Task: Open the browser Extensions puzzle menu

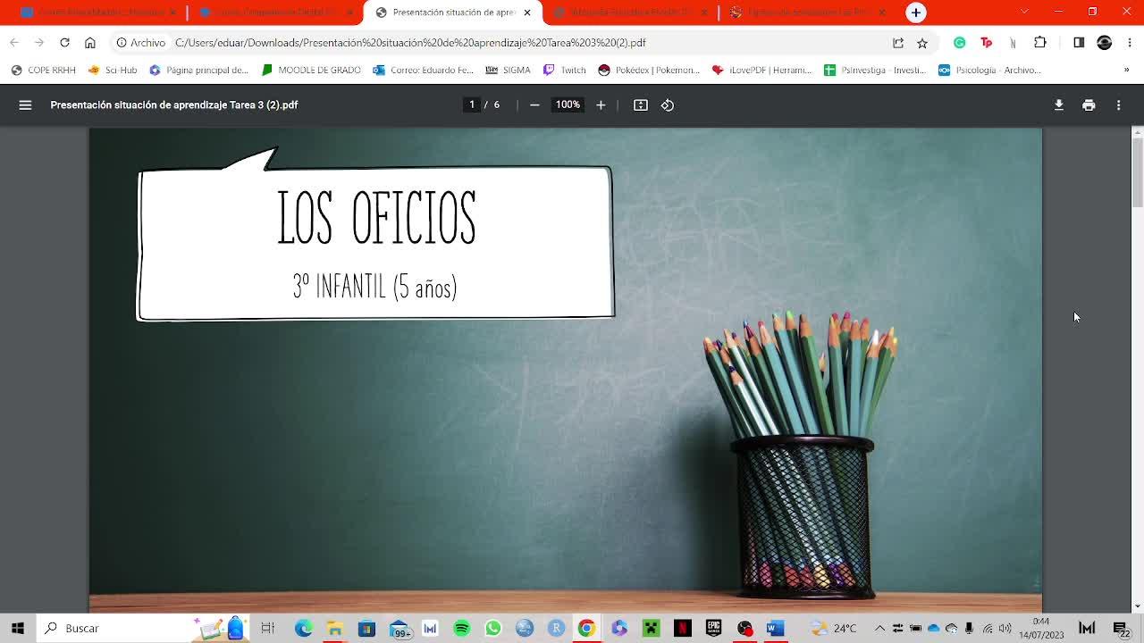Action: click(1040, 43)
